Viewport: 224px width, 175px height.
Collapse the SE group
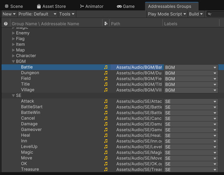13,95
